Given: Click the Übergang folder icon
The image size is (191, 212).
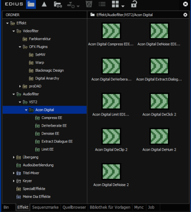Looking at the screenshot, I should click(x=19, y=157).
